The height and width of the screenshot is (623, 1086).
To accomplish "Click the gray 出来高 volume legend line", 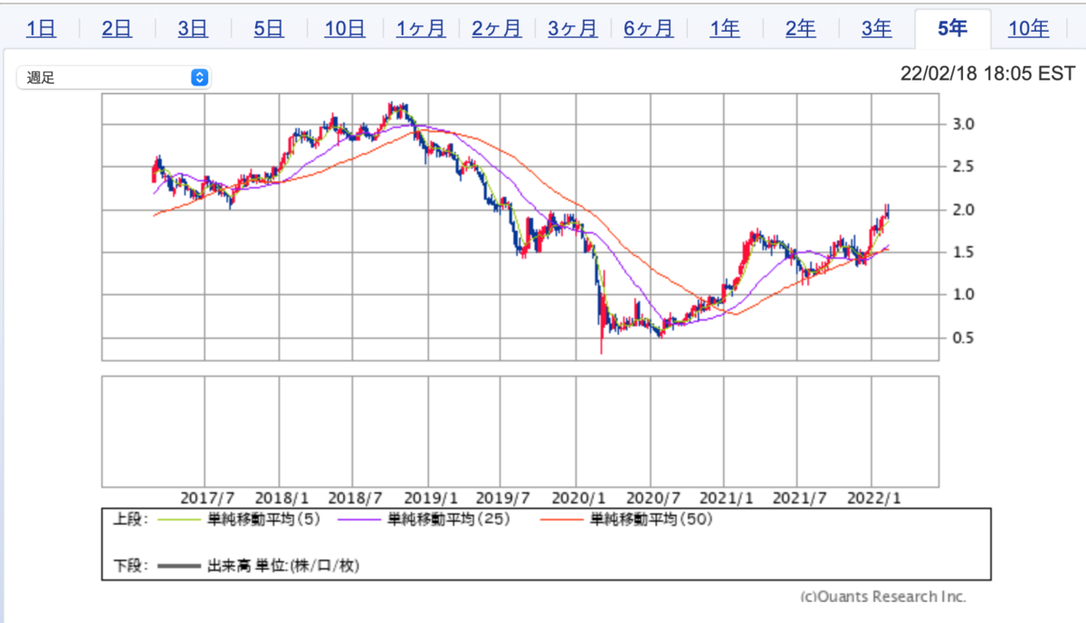I will pyautogui.click(x=179, y=567).
